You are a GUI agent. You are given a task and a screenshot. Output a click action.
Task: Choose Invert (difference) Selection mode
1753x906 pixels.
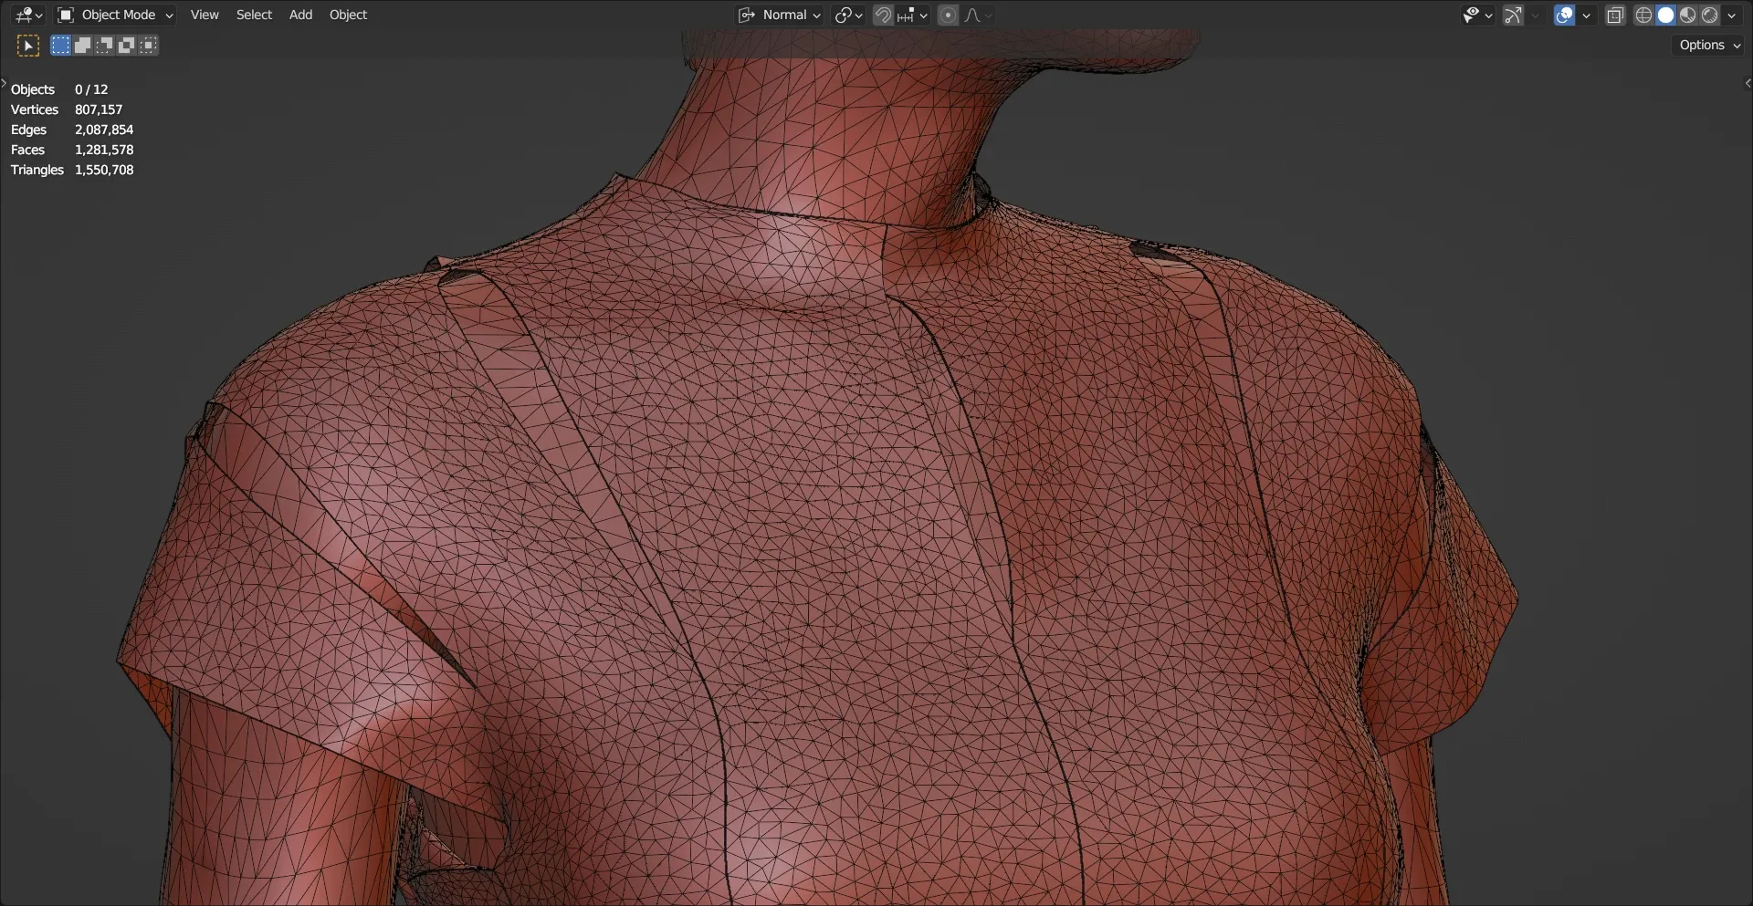click(126, 46)
